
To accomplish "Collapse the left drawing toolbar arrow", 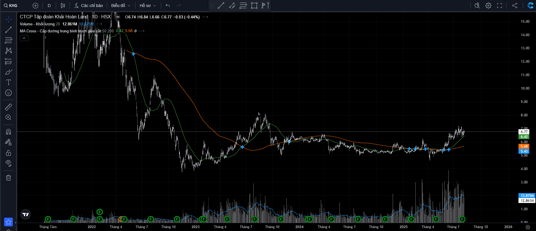I will click(x=15, y=223).
